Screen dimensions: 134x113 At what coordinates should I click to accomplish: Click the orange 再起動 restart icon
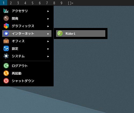(x=6, y=73)
